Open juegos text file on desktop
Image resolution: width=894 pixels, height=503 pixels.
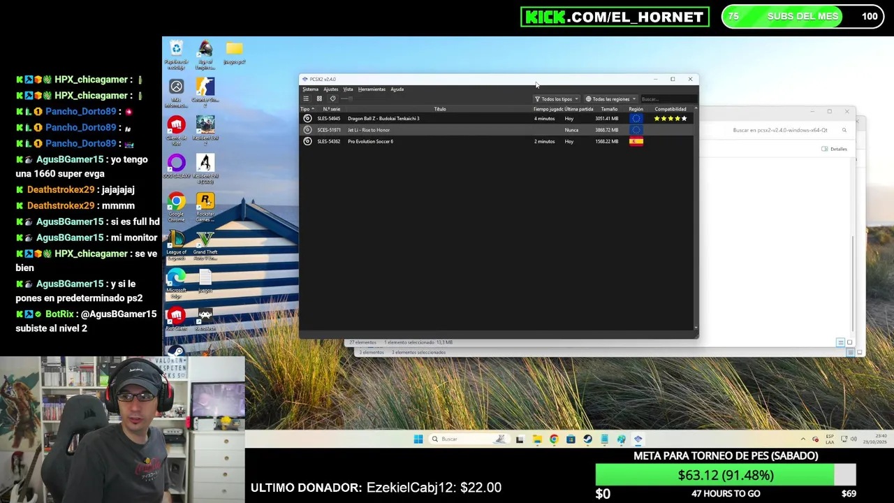tap(205, 281)
